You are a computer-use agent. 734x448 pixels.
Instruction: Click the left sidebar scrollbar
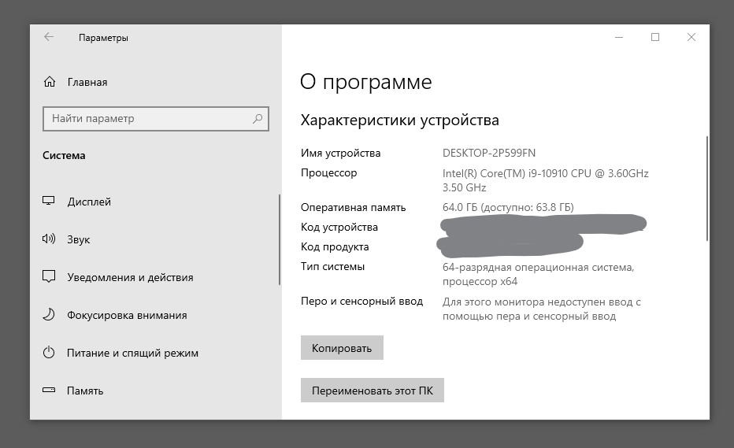(x=280, y=240)
